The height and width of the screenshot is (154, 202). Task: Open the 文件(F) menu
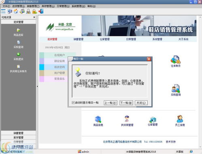[6, 6]
